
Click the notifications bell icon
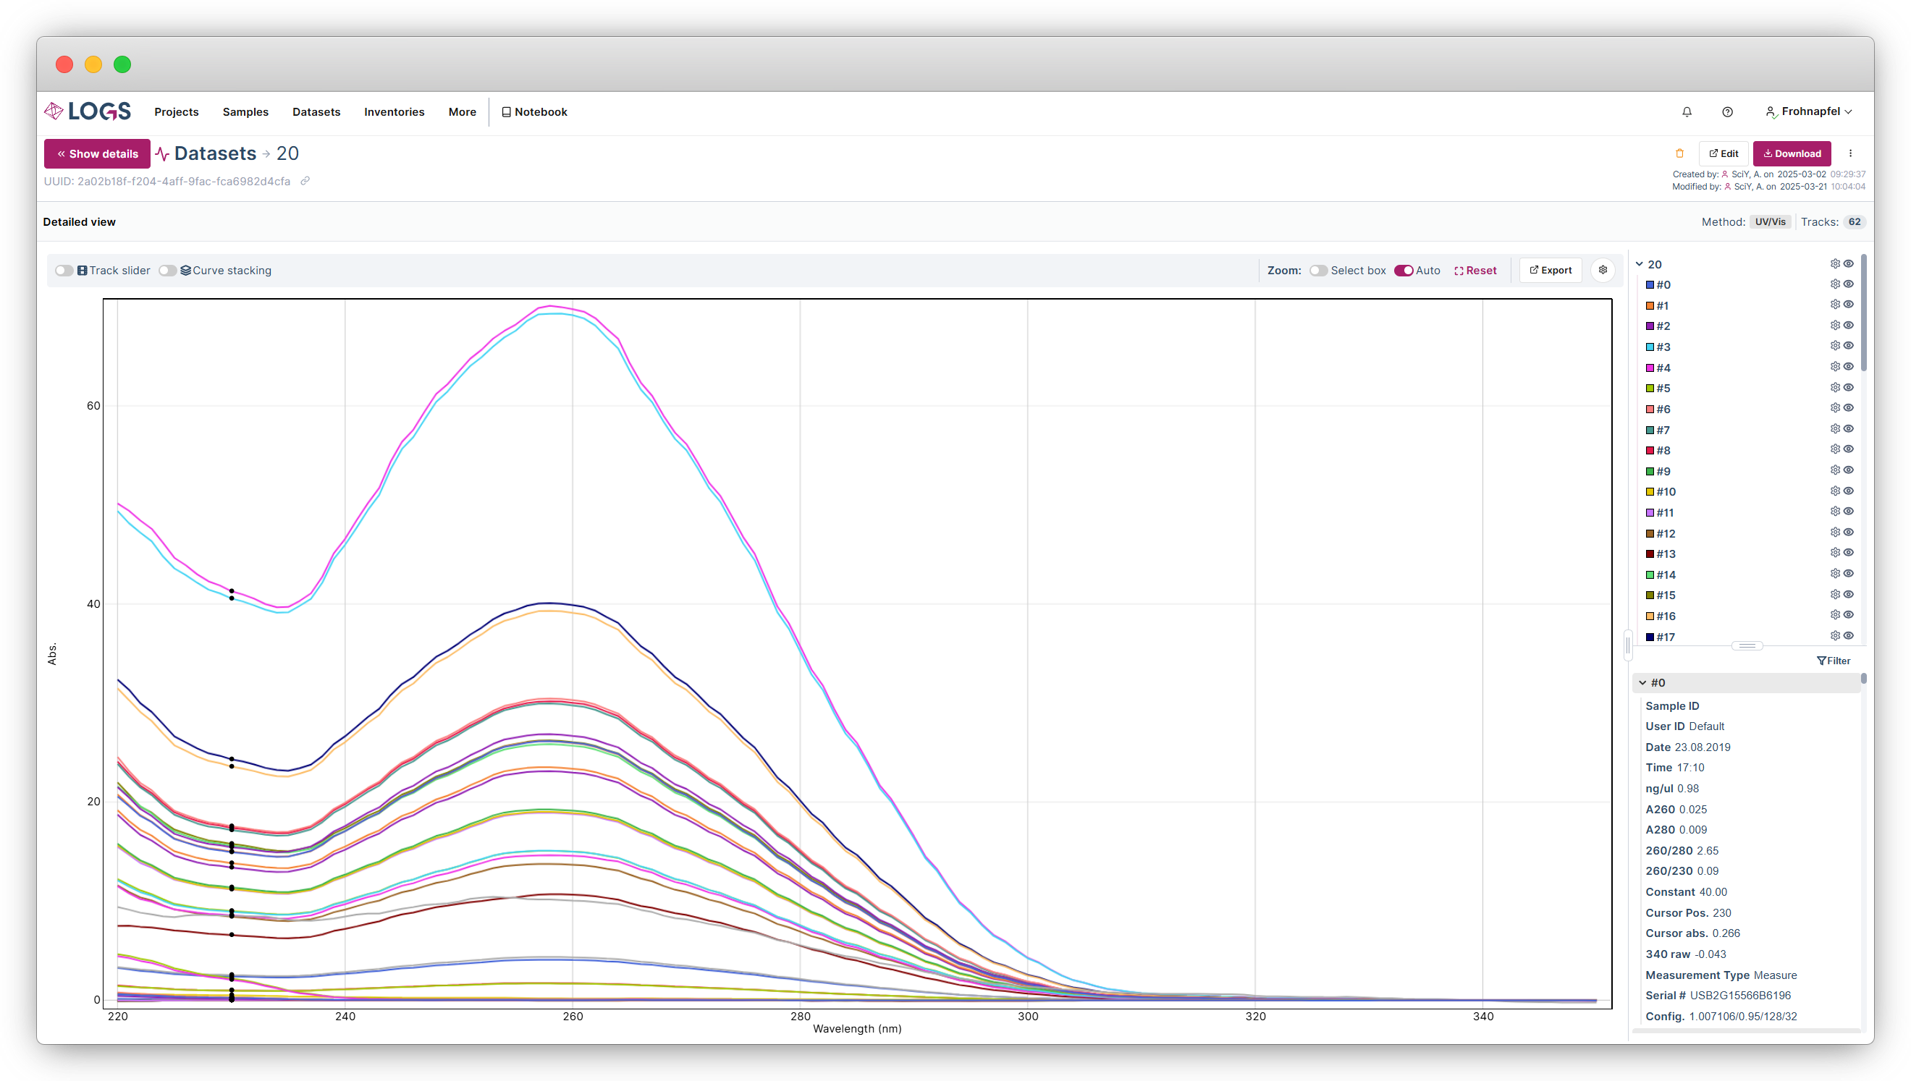point(1687,112)
